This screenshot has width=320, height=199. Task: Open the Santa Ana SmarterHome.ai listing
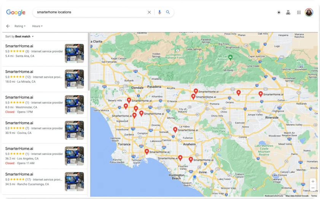[x=19, y=46]
